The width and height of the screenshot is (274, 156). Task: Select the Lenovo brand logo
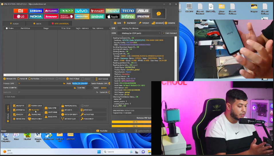pos(51,17)
